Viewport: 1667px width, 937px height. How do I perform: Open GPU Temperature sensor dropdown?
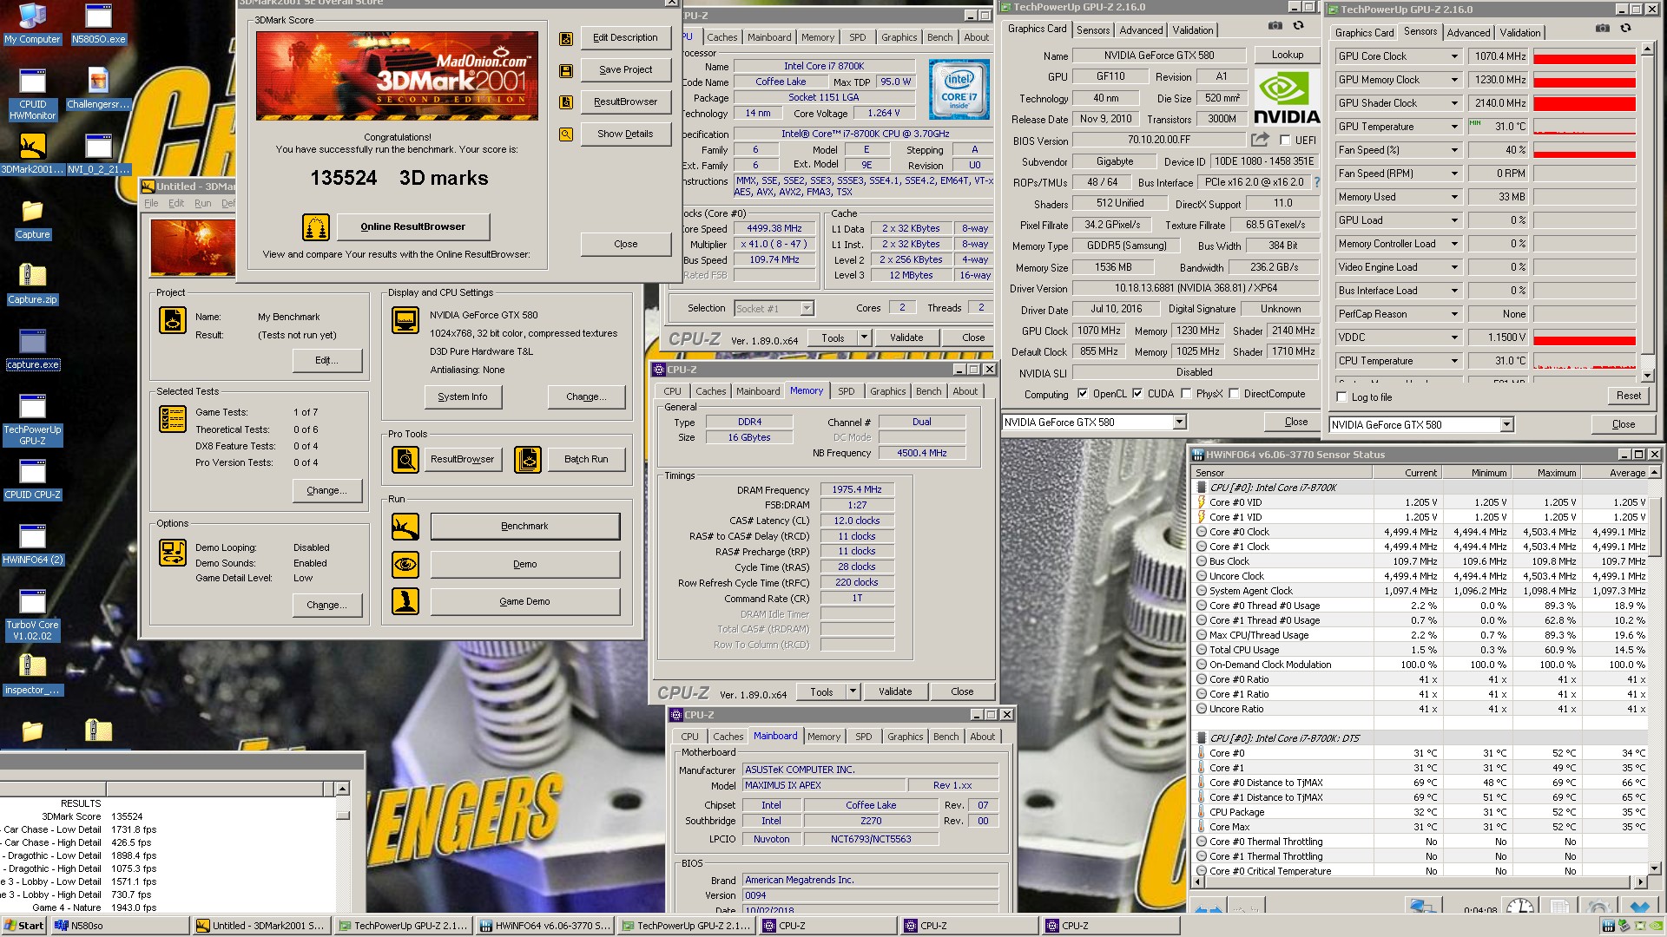point(1454,127)
